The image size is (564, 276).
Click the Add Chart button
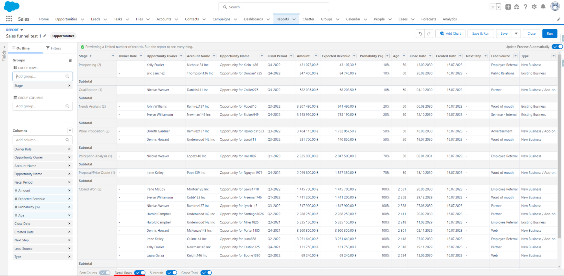pos(450,33)
